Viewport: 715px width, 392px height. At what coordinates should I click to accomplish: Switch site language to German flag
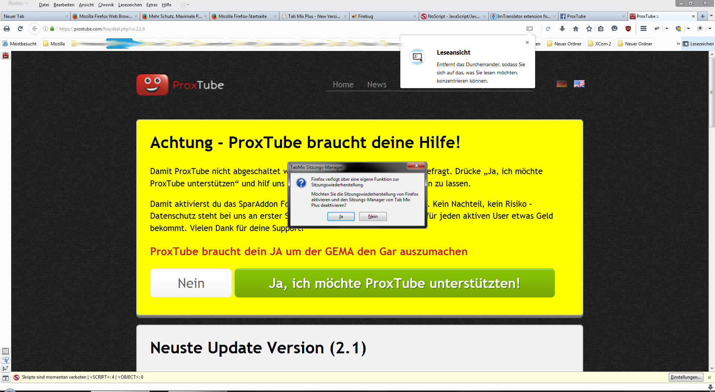[562, 84]
